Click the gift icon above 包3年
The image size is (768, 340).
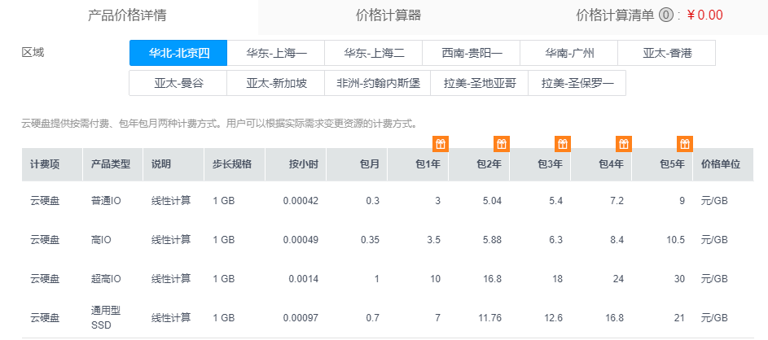563,144
